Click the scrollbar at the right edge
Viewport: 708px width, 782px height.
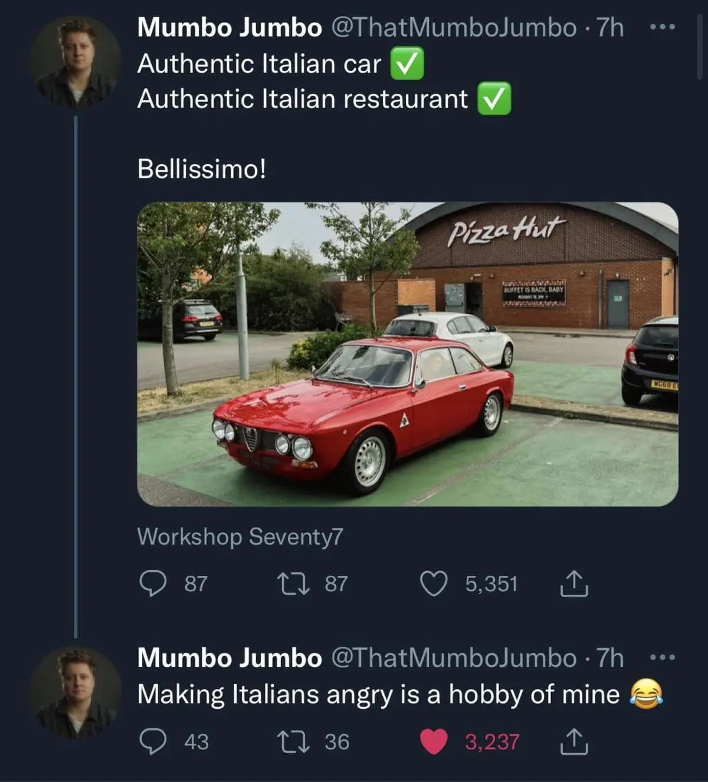tap(700, 47)
